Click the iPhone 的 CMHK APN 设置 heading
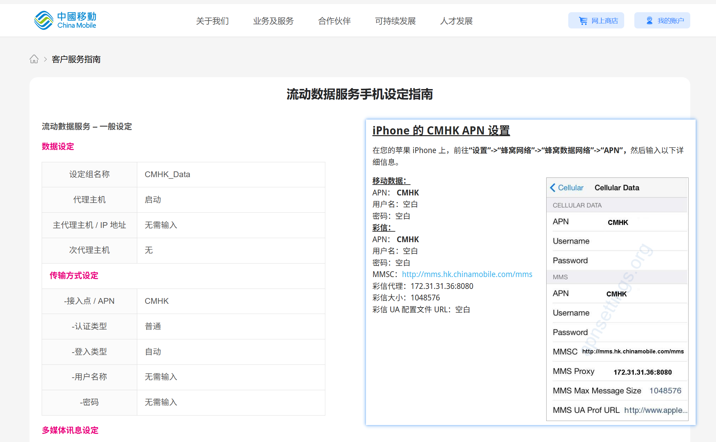 (441, 130)
